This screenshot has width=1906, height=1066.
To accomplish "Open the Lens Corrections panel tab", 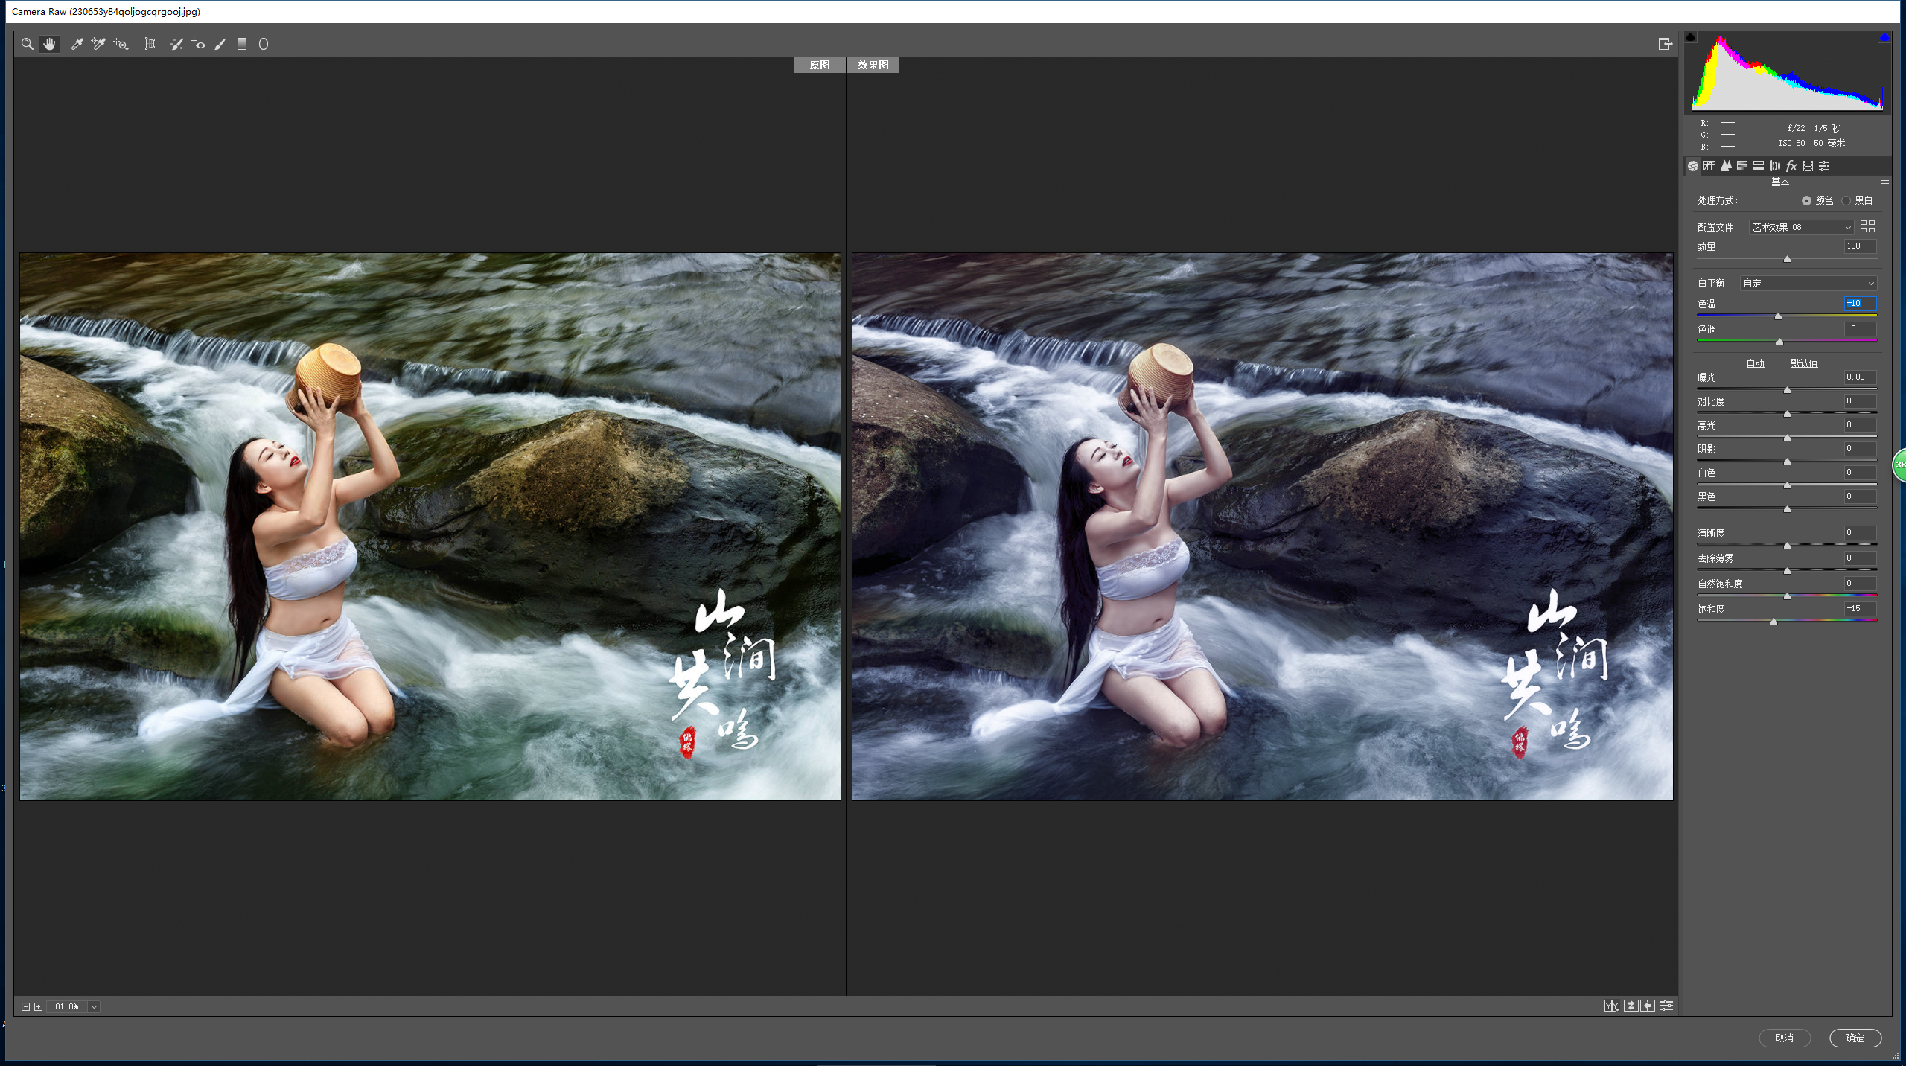I will pyautogui.click(x=1775, y=166).
